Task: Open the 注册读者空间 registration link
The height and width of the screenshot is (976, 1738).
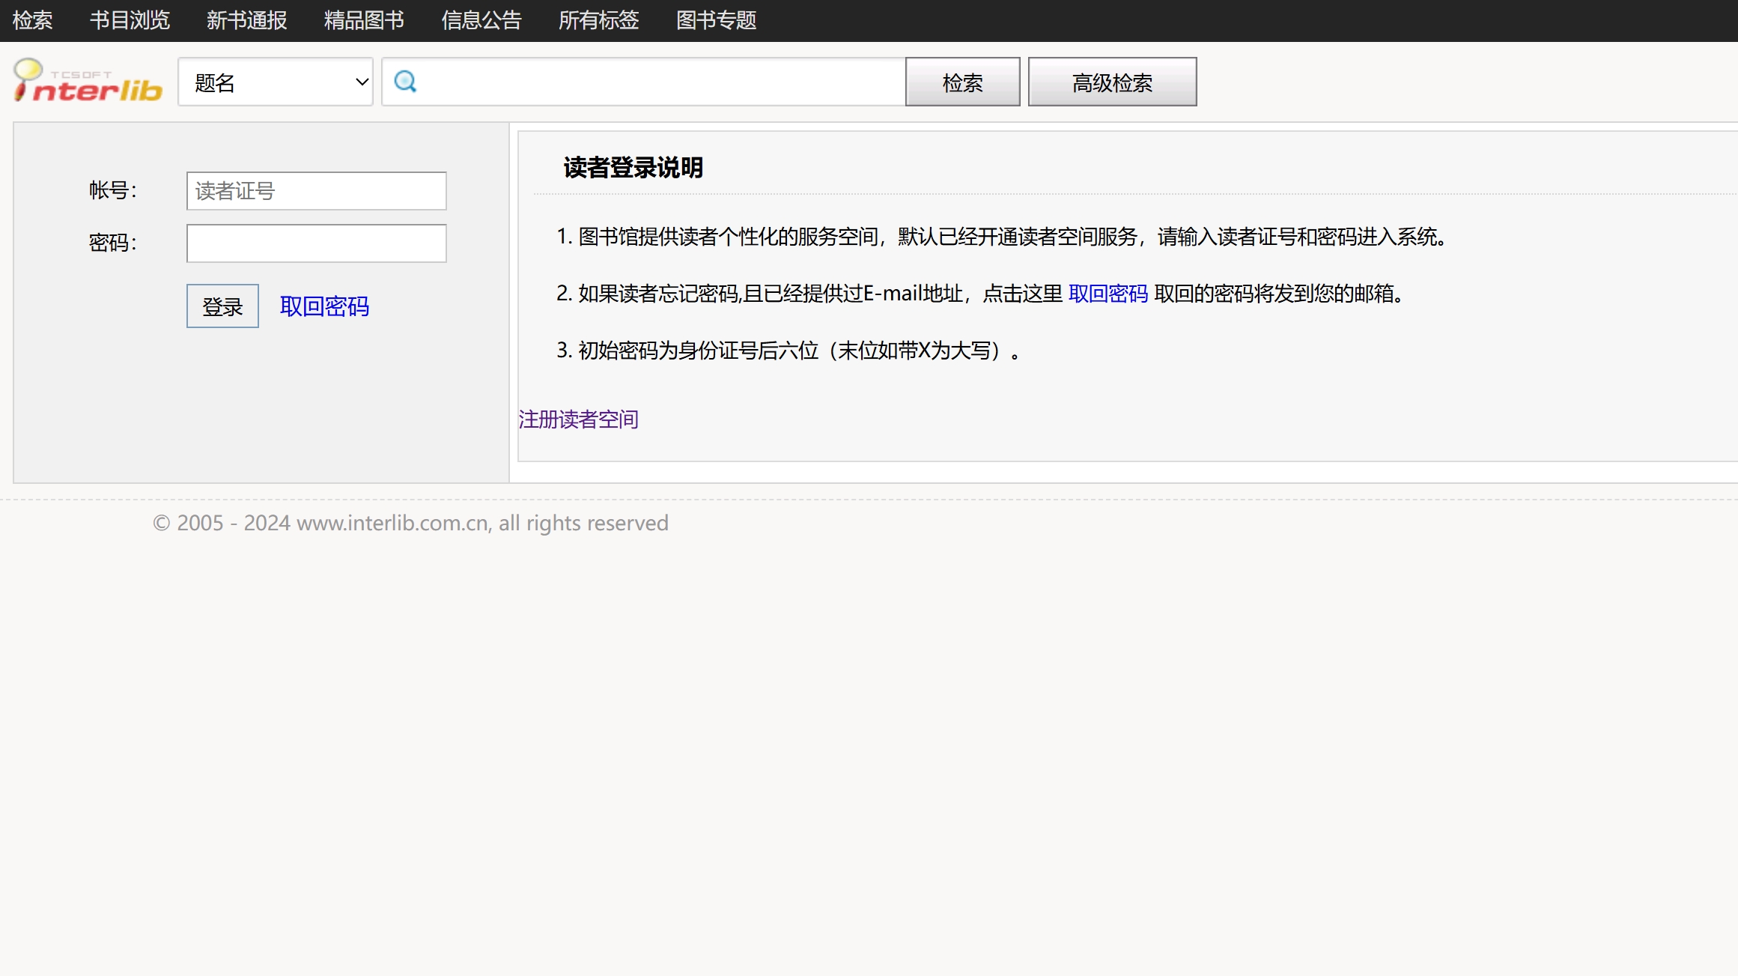Action: [578, 419]
